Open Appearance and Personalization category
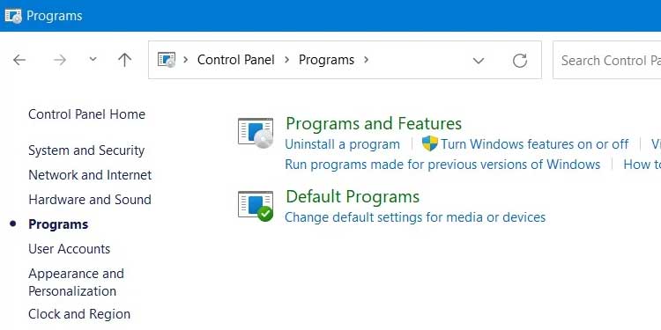This screenshot has height=330, width=661. pos(77,282)
